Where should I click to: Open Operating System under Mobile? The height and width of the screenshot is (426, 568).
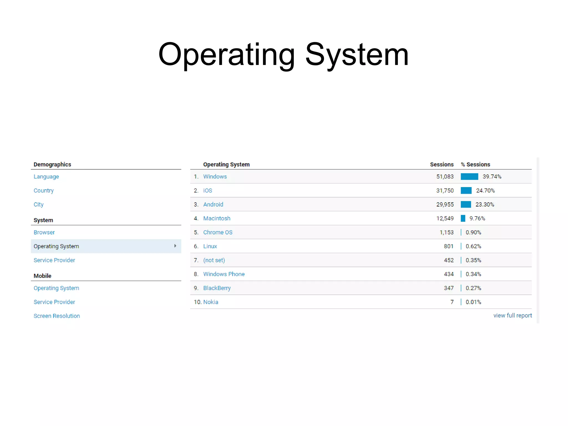pos(56,288)
